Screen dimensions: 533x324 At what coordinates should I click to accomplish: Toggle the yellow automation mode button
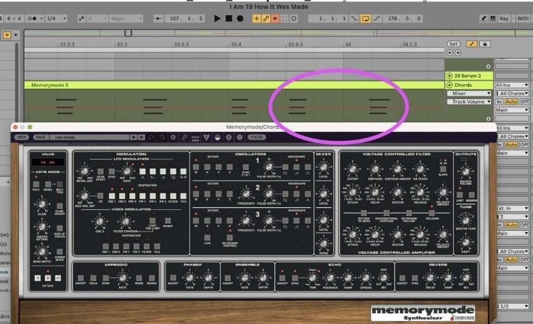[x=472, y=44]
